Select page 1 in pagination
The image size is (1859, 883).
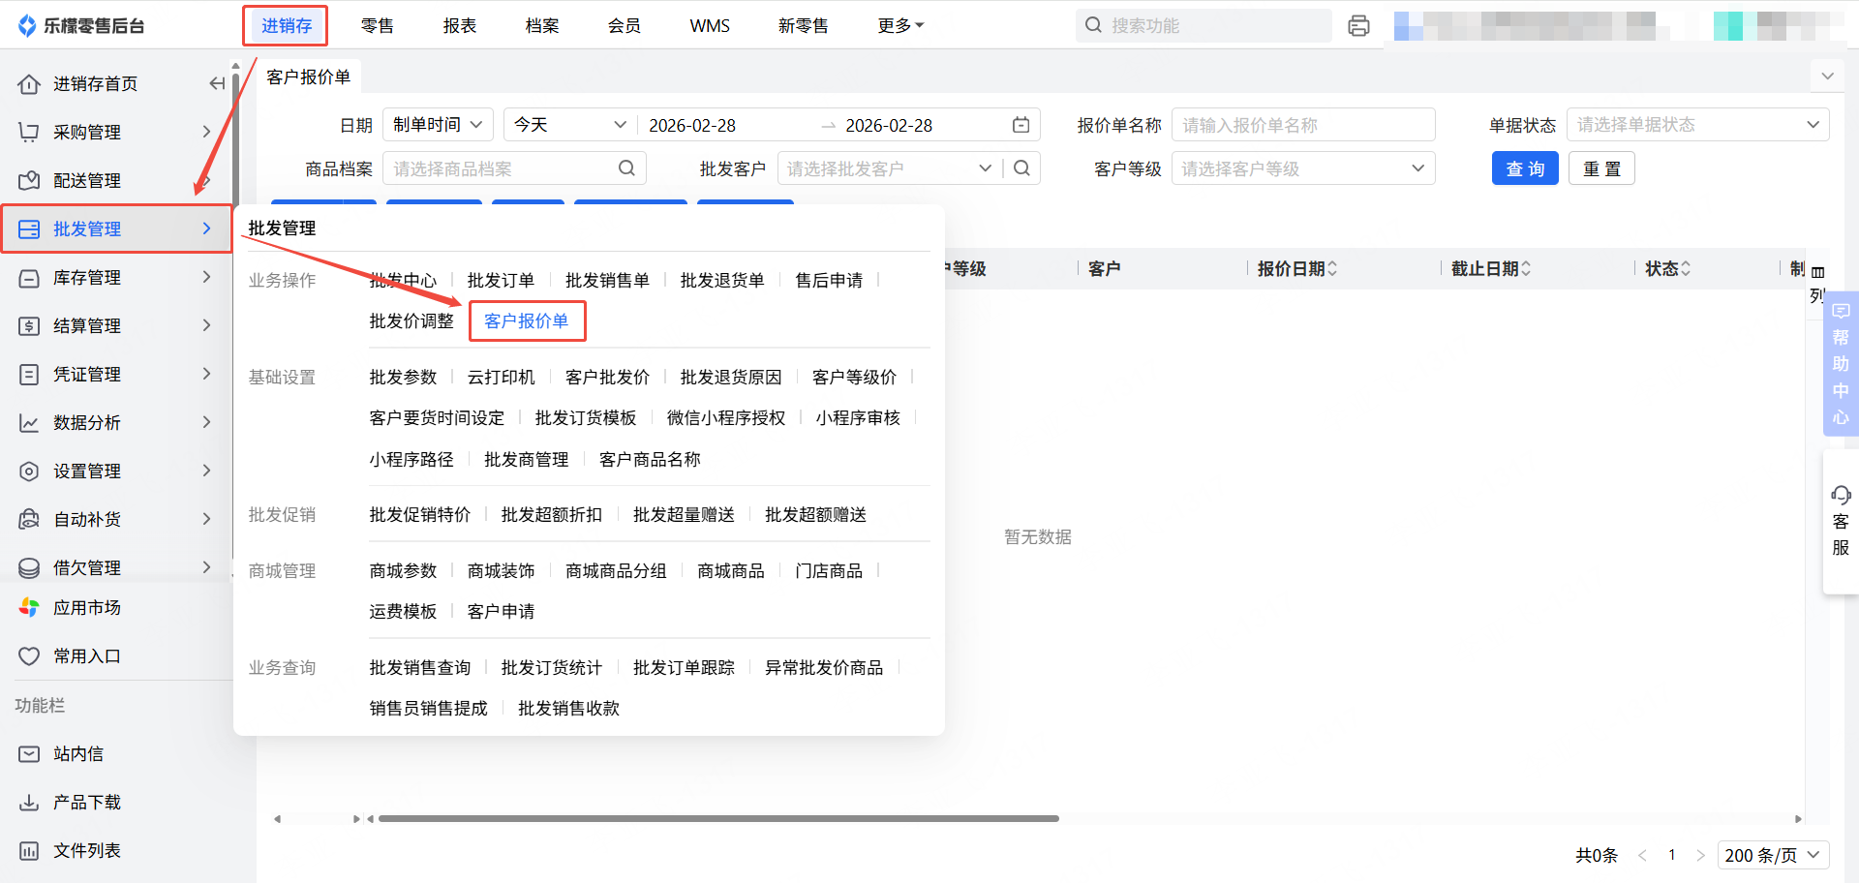[1671, 855]
